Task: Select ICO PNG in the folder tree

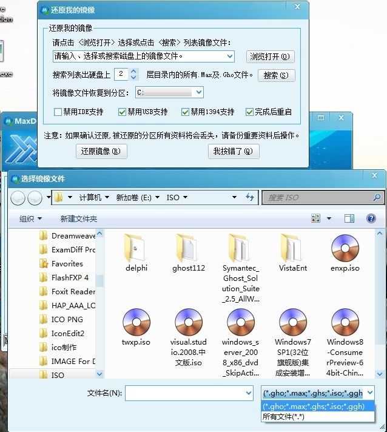Action: click(61, 319)
